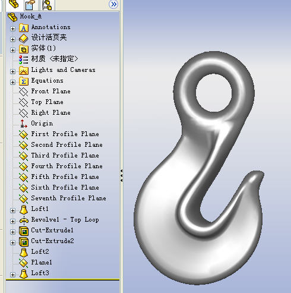291x293 pixels.
Task: Open the FeatureManager design tree tab
Action: click(14, 4)
